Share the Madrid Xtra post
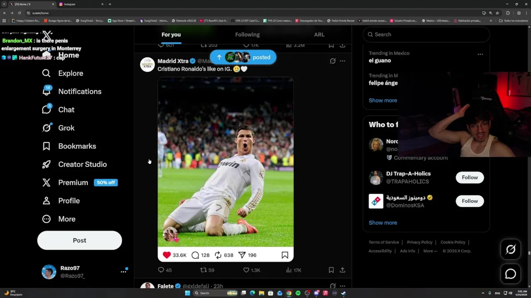Viewport: 531px width, 298px height. point(342,270)
